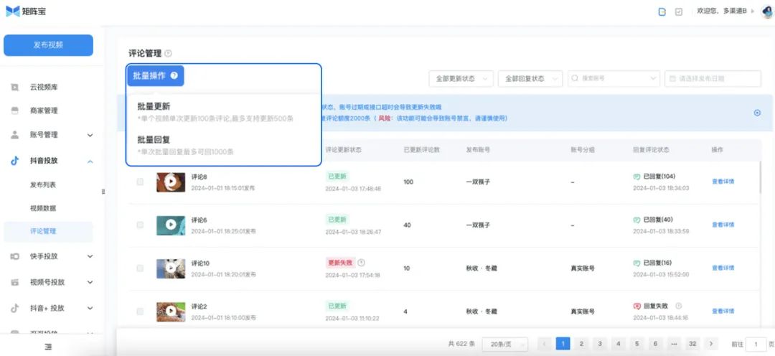Go to page 2 in pagination
Image resolution: width=775 pixels, height=356 pixels.
click(x=581, y=344)
